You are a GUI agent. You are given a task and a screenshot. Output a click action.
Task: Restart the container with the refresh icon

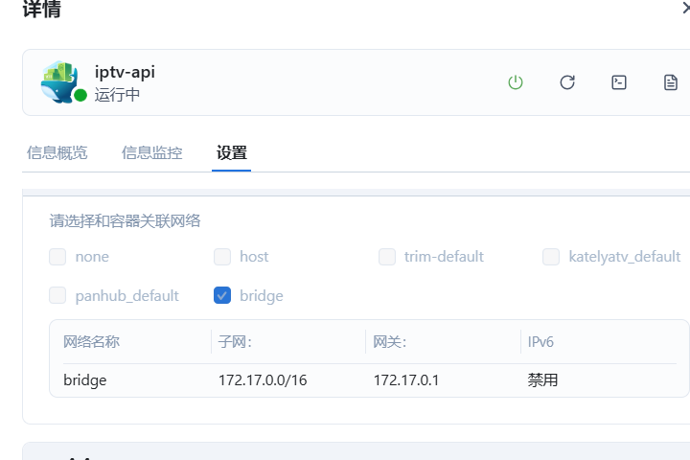click(x=567, y=82)
